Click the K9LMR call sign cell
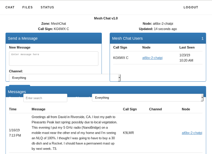Screen dimensions: 212x154 128,133
